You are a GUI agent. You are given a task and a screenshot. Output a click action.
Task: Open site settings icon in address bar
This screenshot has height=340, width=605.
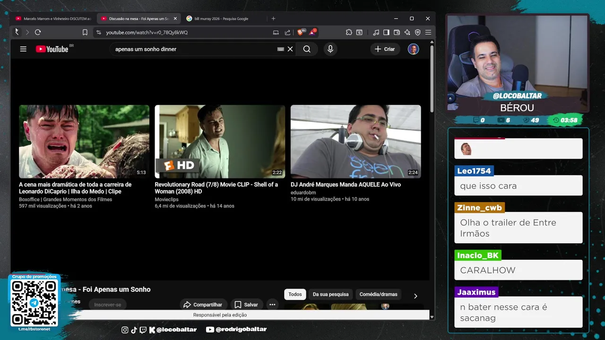[x=99, y=32]
